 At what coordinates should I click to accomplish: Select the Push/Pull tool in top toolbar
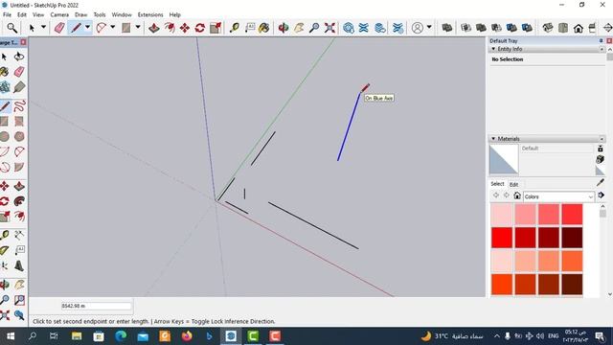tap(154, 28)
